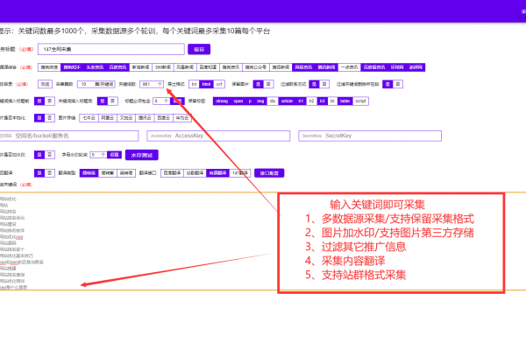
Task: Click the 水印测试 watermark test button
Action: [x=142, y=154]
